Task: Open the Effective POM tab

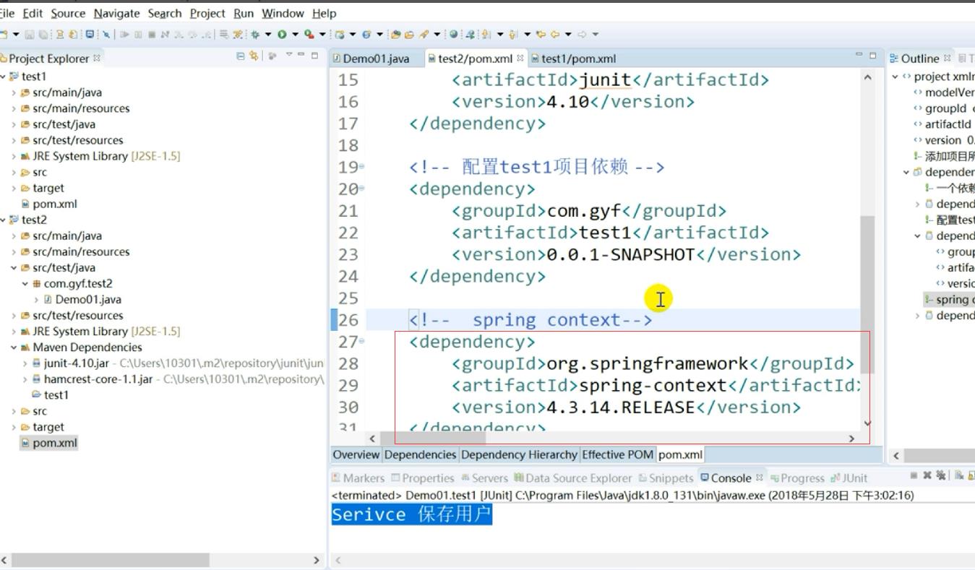Action: pos(617,454)
